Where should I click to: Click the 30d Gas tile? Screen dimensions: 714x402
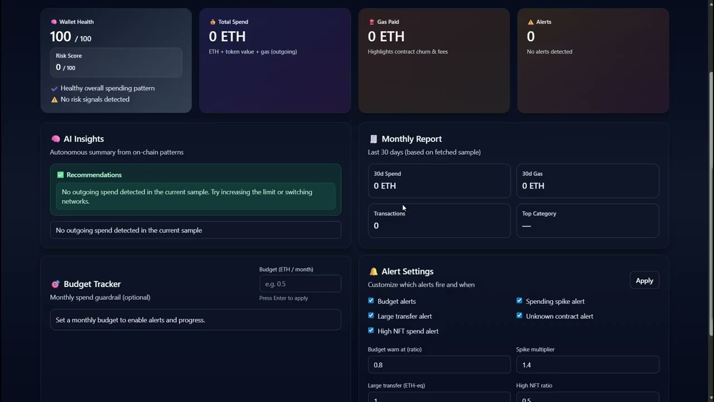tap(587, 180)
